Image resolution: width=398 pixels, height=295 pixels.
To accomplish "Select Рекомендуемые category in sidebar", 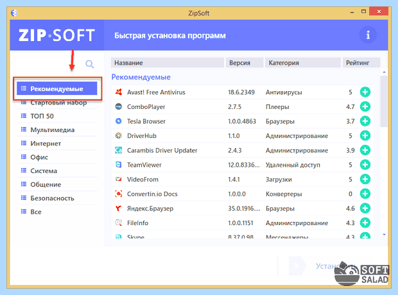I will pos(57,88).
